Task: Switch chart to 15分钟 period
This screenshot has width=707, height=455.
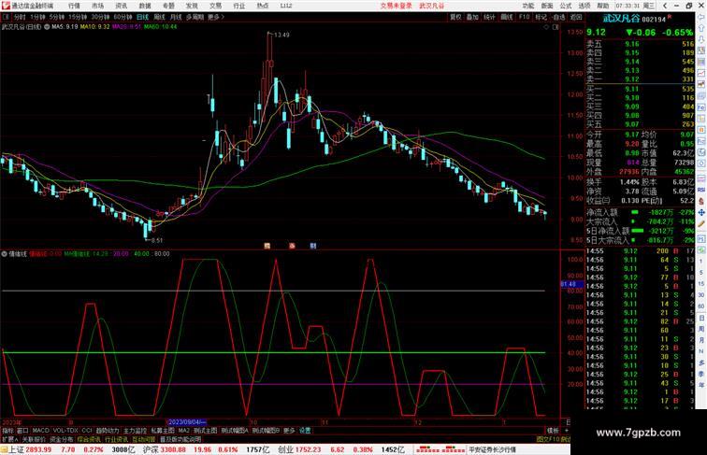Action: 78,17
